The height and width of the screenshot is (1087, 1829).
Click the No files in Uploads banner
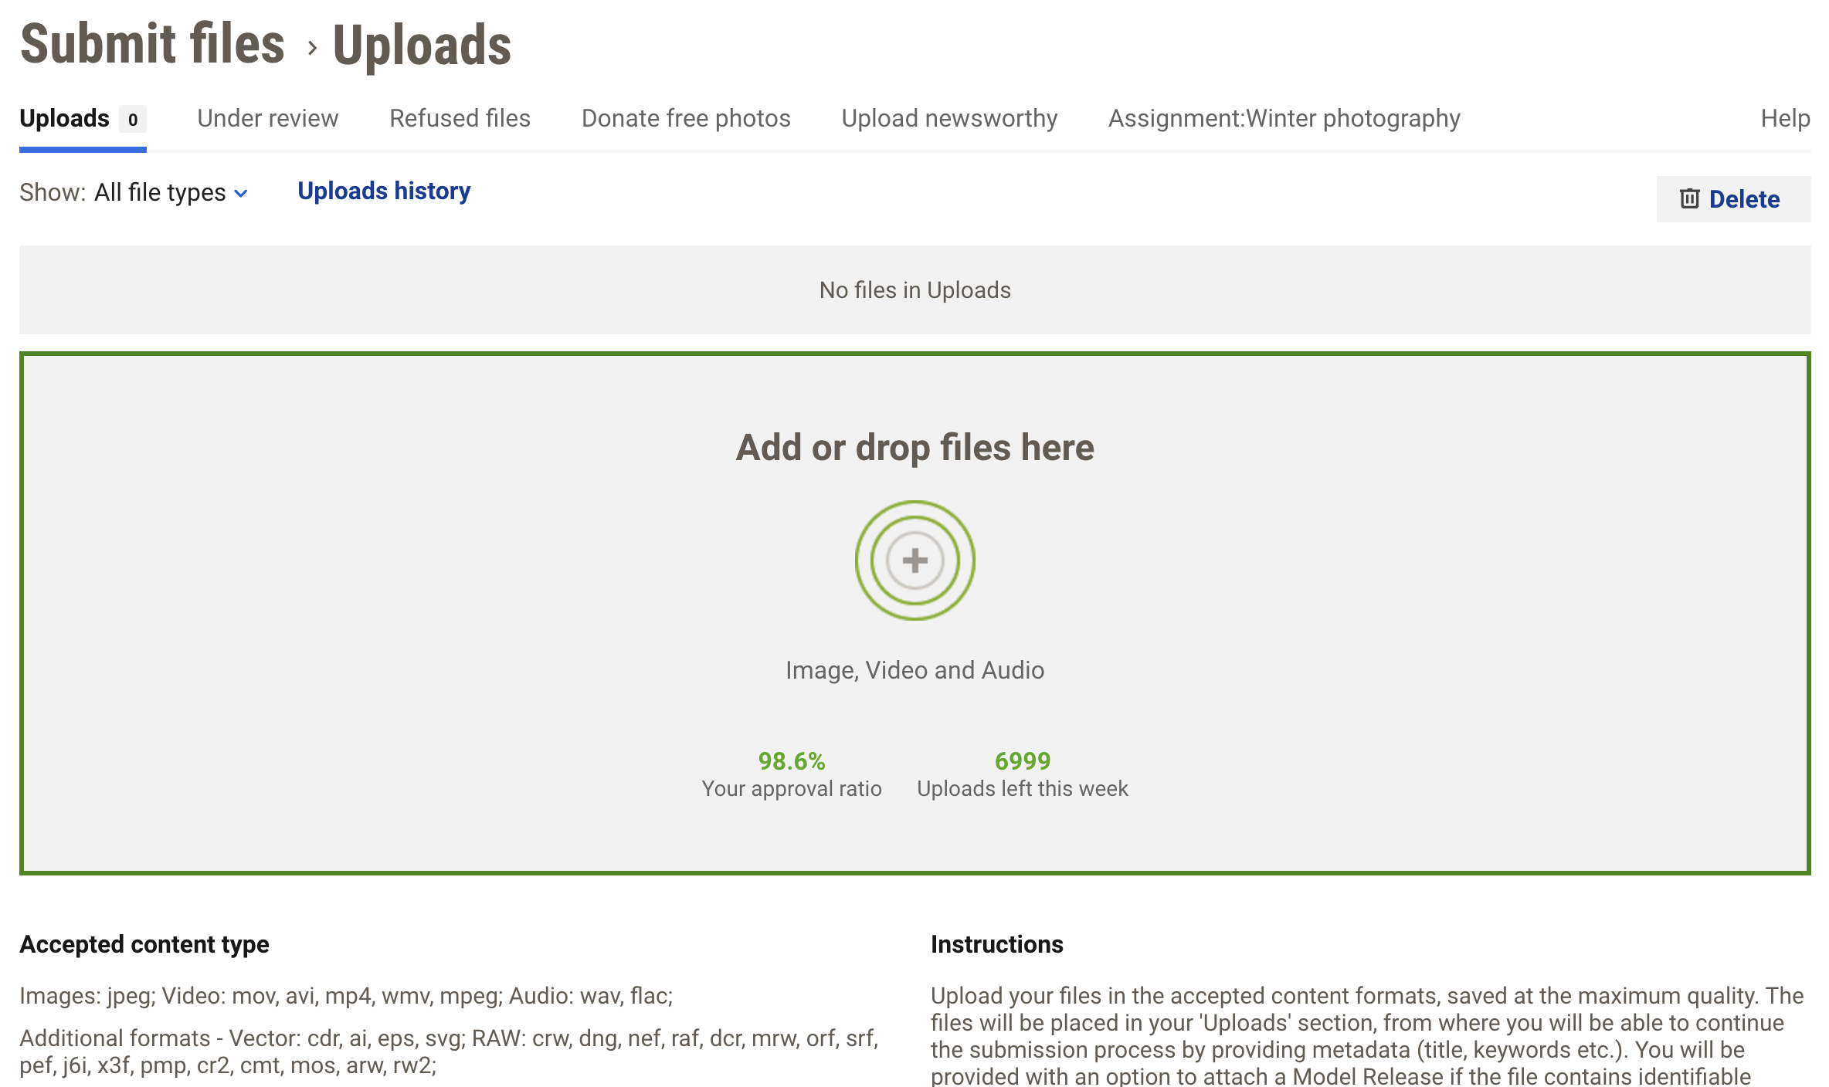[914, 290]
